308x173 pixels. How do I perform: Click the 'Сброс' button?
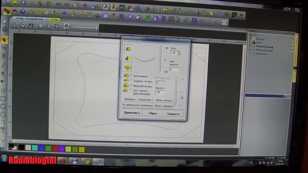click(153, 113)
